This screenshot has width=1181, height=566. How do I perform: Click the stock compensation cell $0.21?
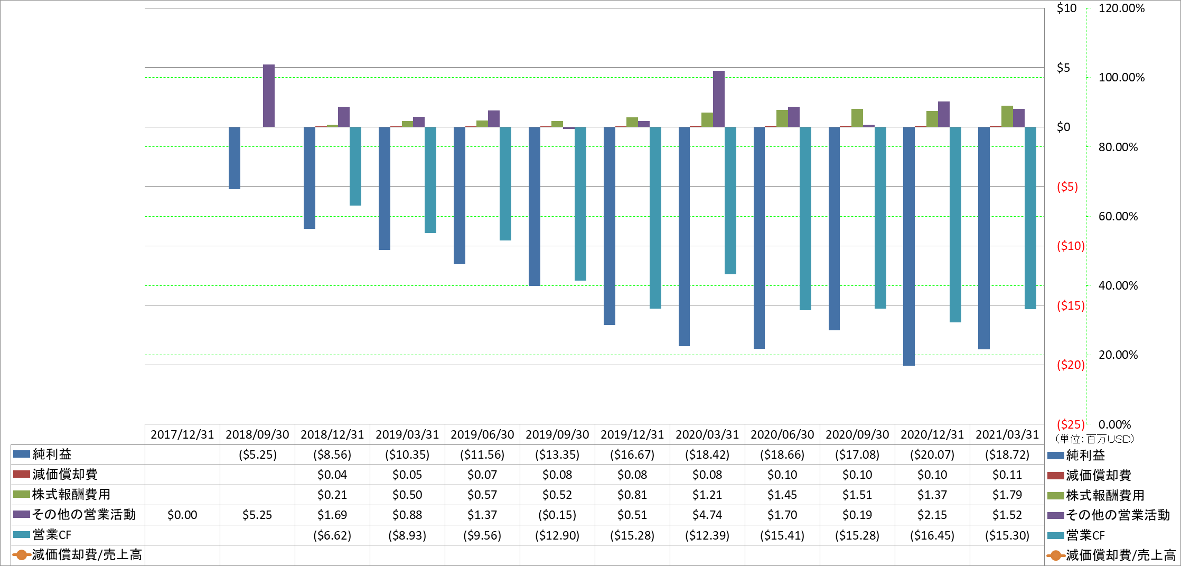coord(332,495)
